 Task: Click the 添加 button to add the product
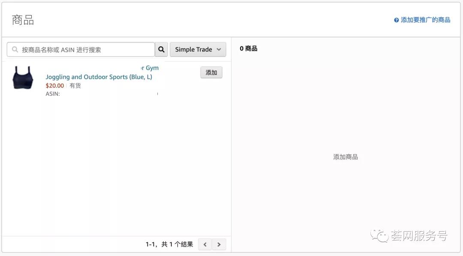[x=211, y=72]
